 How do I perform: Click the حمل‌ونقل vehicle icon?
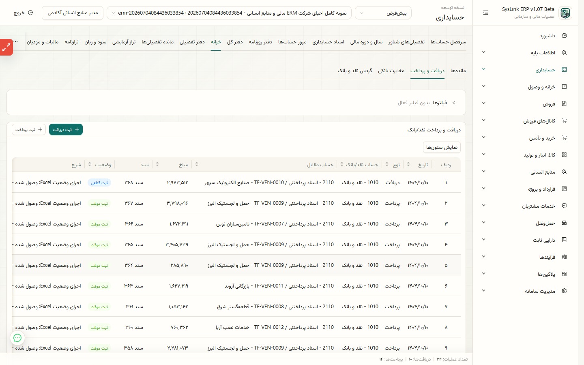564,223
